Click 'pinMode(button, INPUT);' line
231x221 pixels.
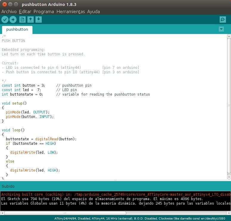pyautogui.click(x=30, y=117)
